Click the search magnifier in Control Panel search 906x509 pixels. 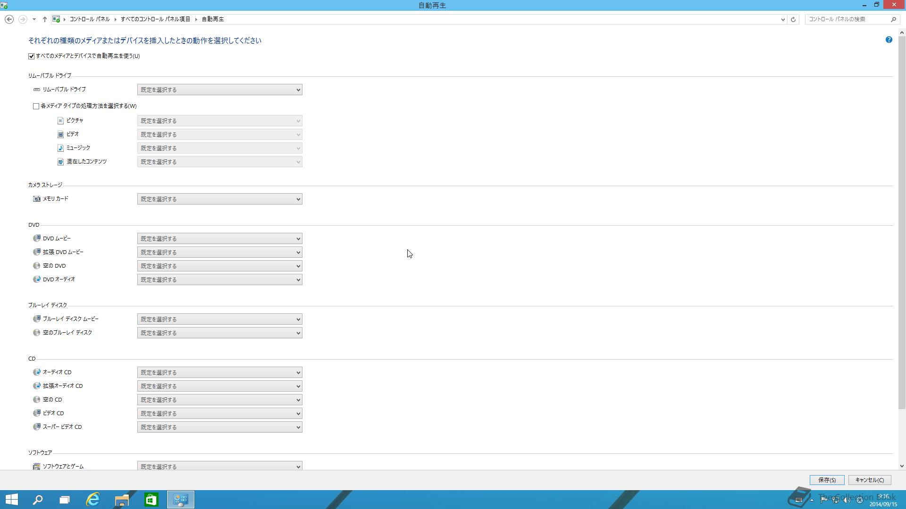(893, 19)
